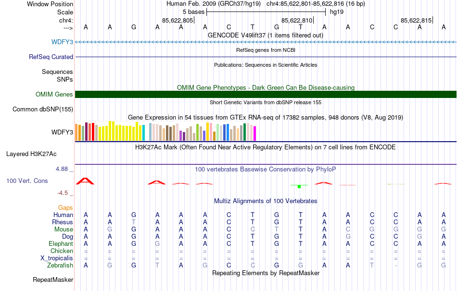Click the green negative PhyloP conservation bar
The height and width of the screenshot is (291, 457).
pos(299,186)
